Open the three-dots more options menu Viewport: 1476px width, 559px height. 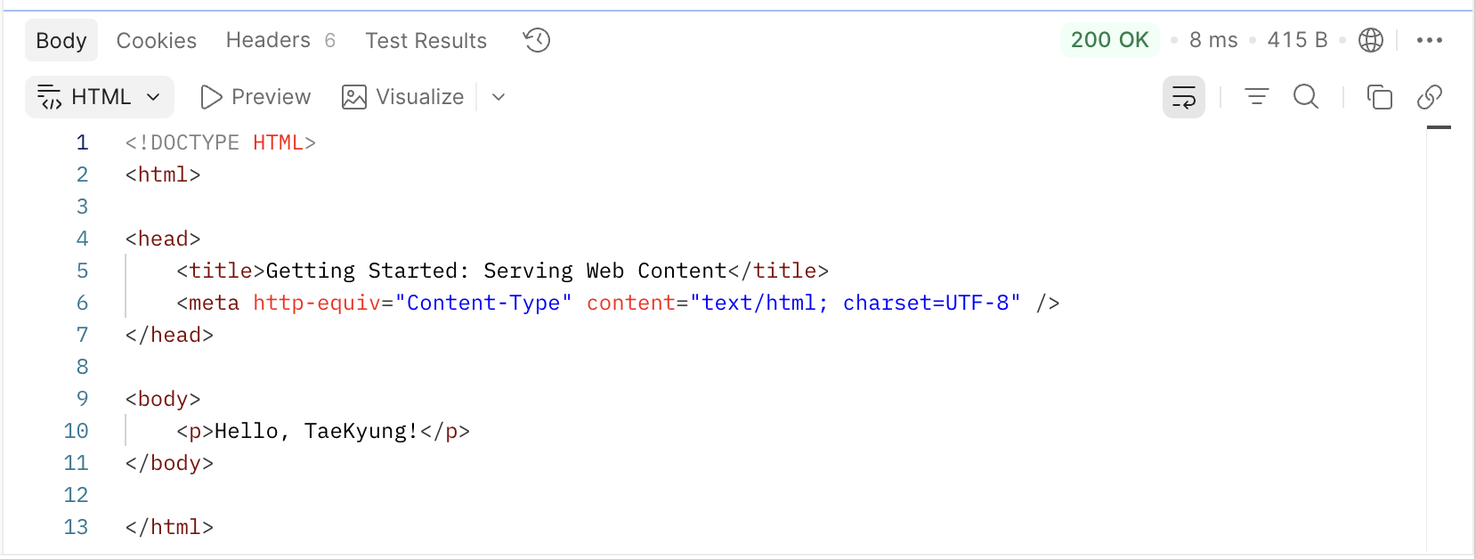pyautogui.click(x=1430, y=40)
